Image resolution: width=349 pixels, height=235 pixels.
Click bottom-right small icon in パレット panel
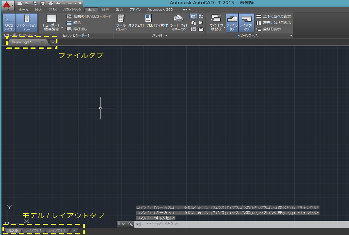[201, 29]
